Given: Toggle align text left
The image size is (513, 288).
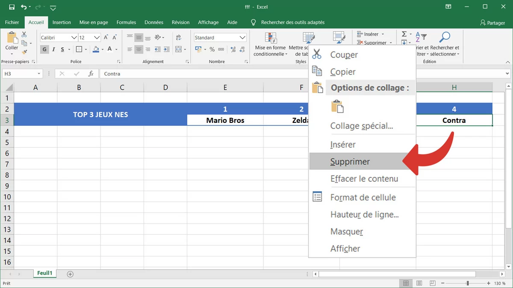Looking at the screenshot, I should pos(130,49).
